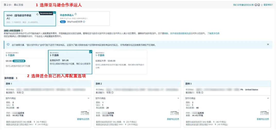278x130 pixels.
Task: Choose the 1 个货件 minimal split option
Action: pos(120,61)
